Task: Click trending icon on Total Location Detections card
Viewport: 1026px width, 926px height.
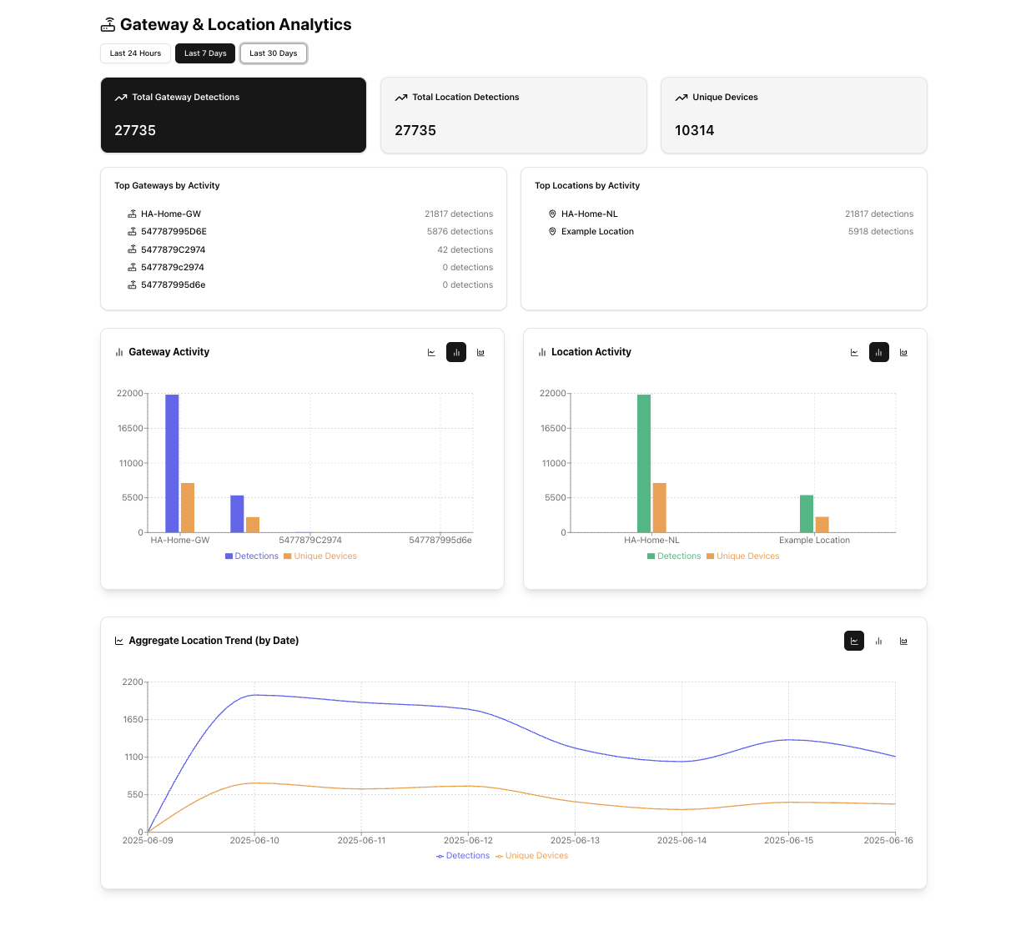Action: point(401,97)
